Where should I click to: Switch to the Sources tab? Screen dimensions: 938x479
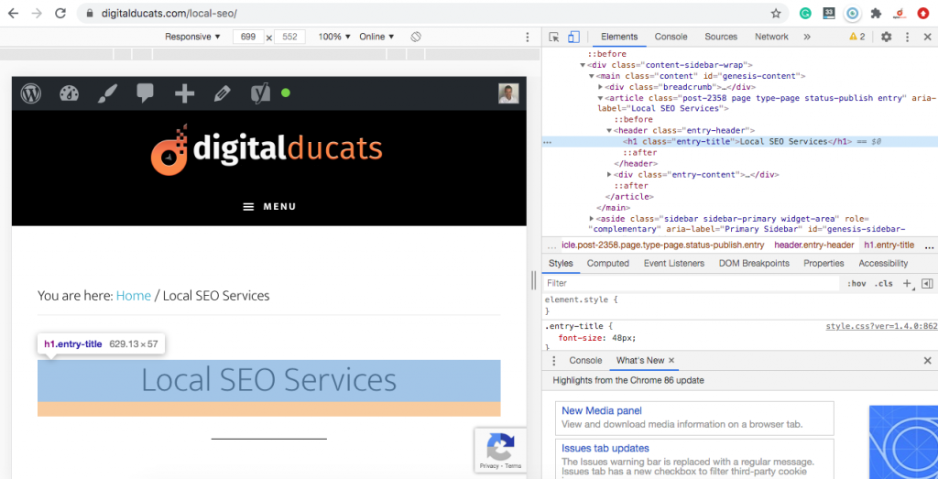coord(721,37)
